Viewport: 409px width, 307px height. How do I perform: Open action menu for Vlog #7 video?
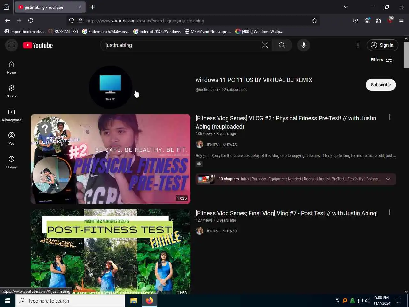click(389, 212)
